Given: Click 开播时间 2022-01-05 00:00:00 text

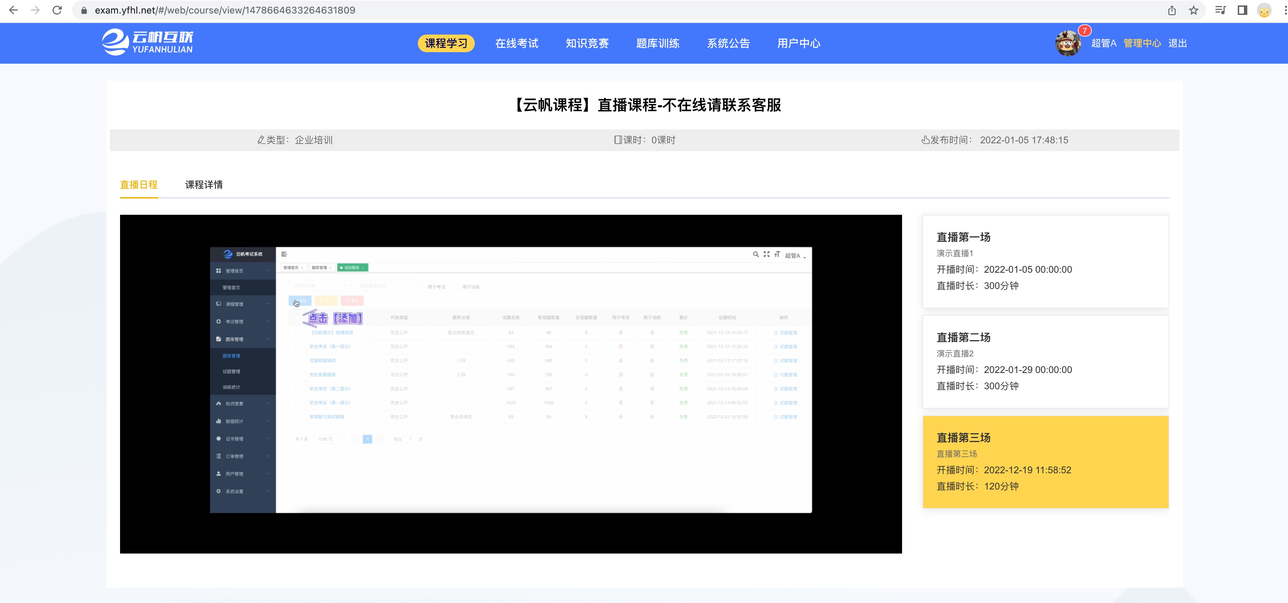Looking at the screenshot, I should point(1004,269).
